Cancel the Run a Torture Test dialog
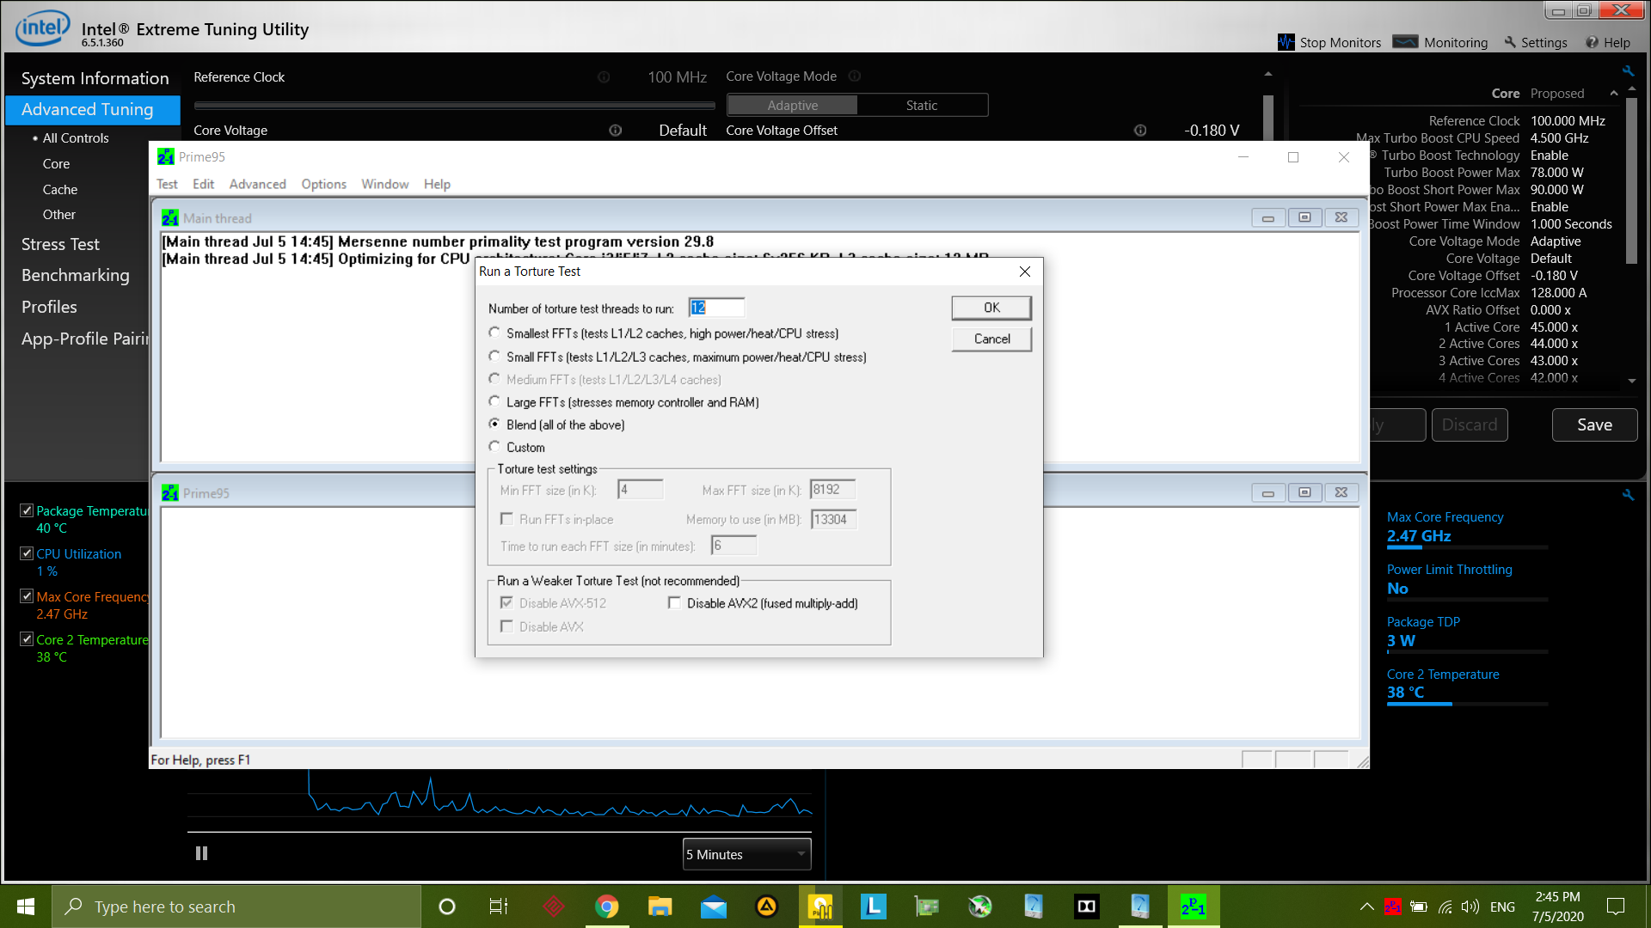Screen dimensions: 1651x928 pos(991,339)
